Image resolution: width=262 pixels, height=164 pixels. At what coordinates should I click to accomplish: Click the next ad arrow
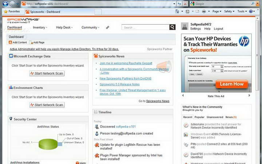pos(249,95)
